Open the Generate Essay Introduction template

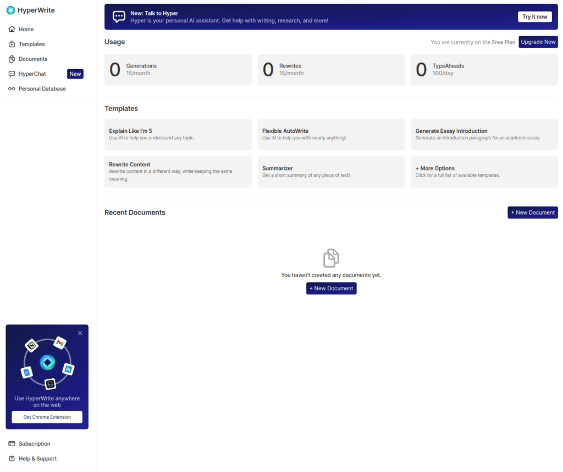[484, 134]
